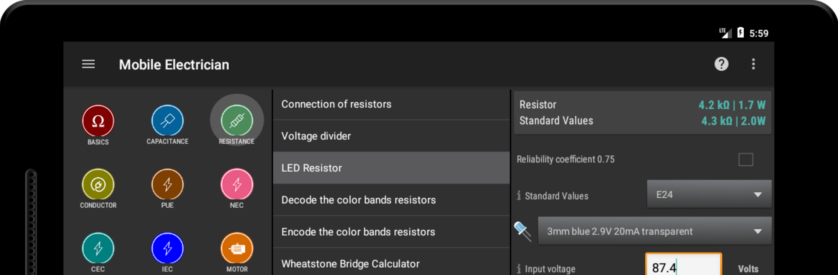This screenshot has width=838, height=275.
Task: Choose the PUE category icon
Action: [x=167, y=185]
